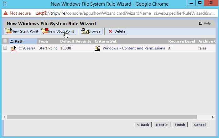Sort by the Type column header

[x=43, y=41]
